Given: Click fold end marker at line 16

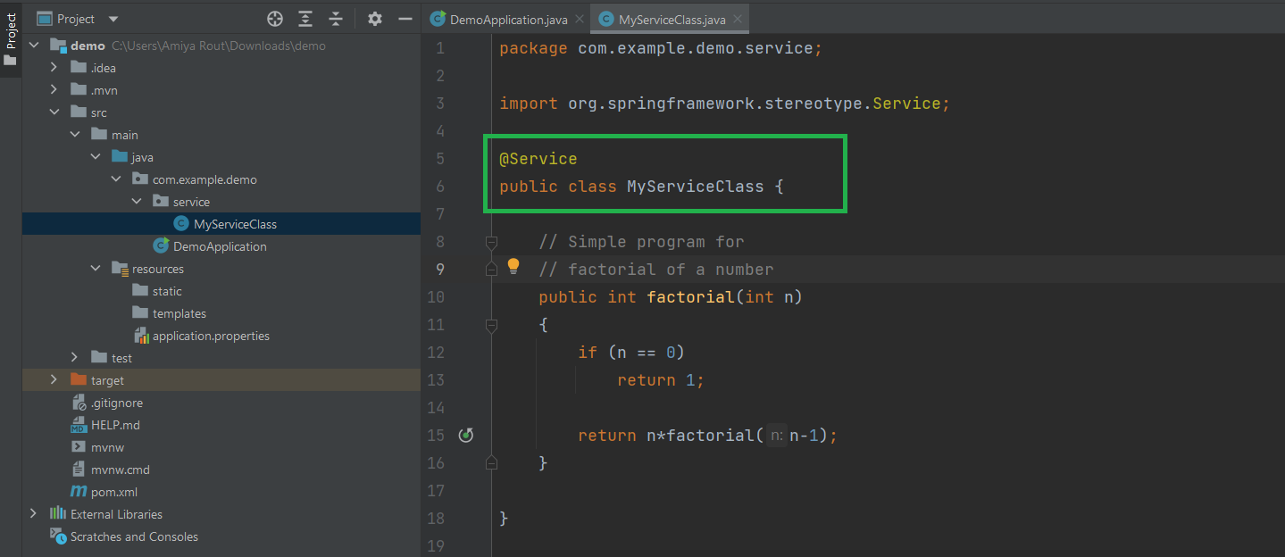Looking at the screenshot, I should coord(491,462).
